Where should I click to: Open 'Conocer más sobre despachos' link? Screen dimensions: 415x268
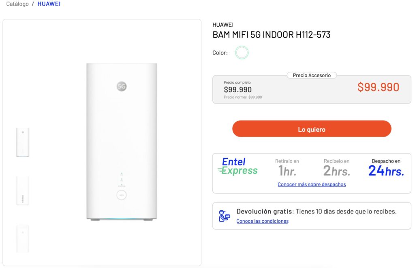coord(312,184)
